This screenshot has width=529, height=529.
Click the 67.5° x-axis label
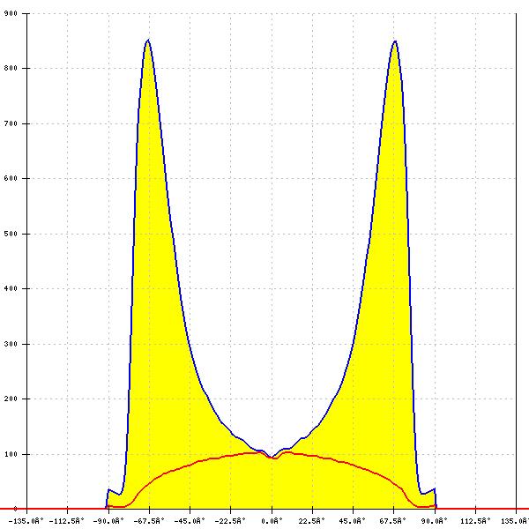[x=394, y=520]
